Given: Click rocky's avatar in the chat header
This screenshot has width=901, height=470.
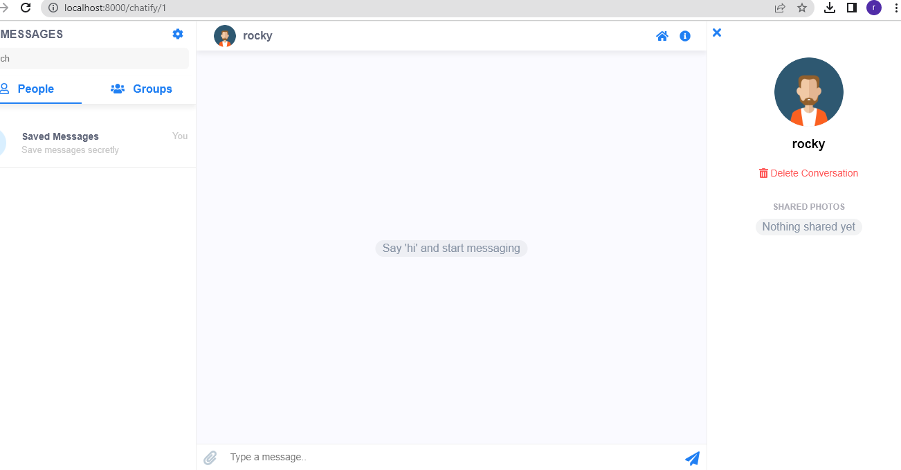Looking at the screenshot, I should click(224, 36).
